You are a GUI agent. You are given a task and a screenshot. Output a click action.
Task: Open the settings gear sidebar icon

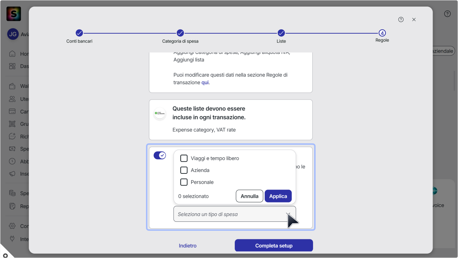pyautogui.click(x=13, y=226)
